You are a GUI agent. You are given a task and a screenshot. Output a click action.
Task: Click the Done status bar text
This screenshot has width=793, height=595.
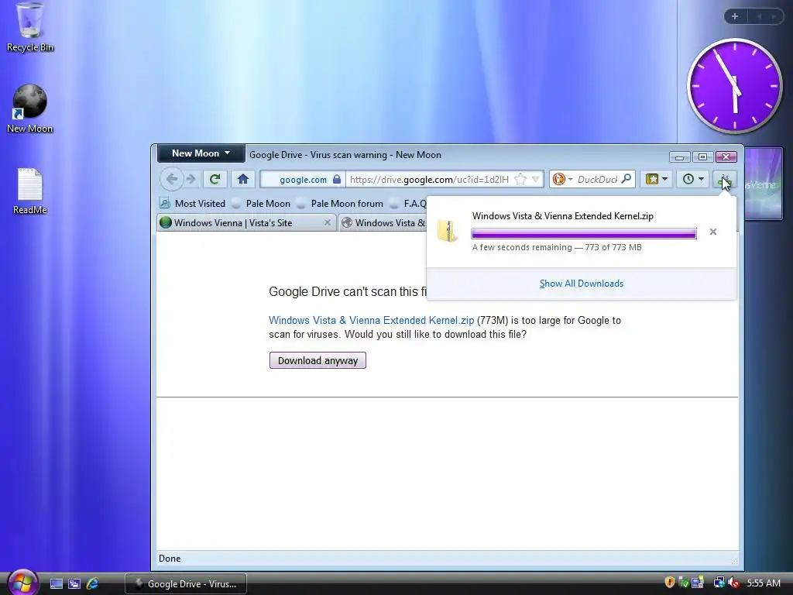tap(170, 559)
